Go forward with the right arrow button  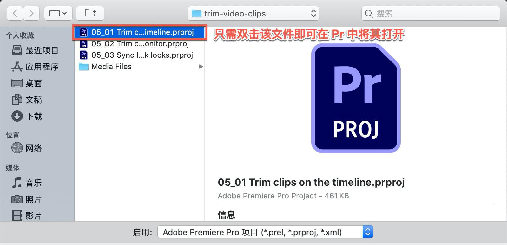[31, 13]
